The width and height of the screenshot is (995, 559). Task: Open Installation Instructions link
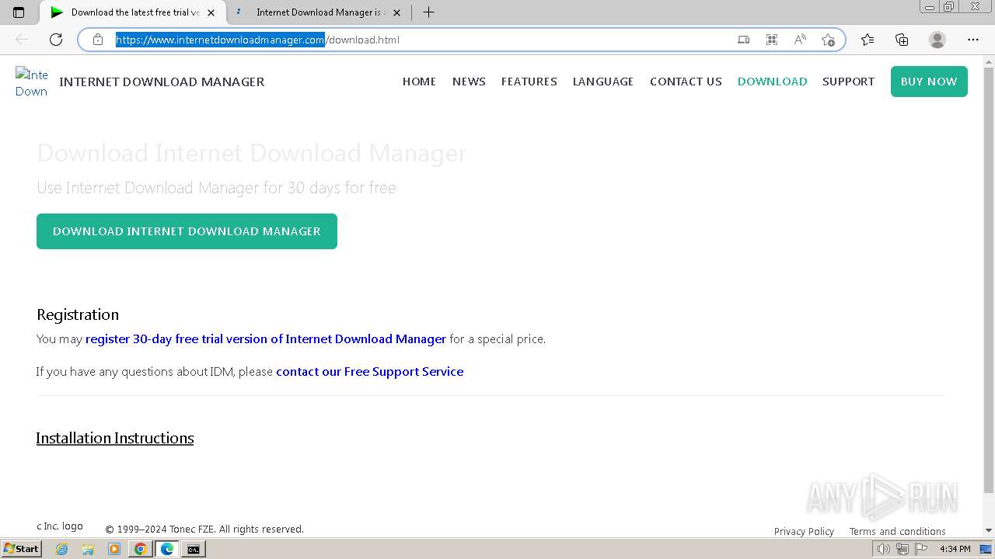pyautogui.click(x=115, y=438)
